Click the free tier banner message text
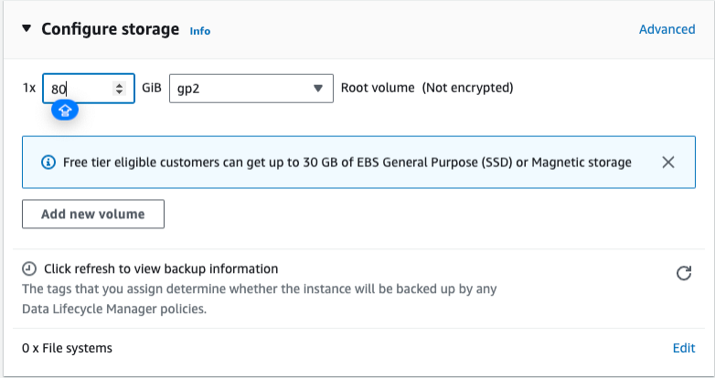 tap(347, 163)
